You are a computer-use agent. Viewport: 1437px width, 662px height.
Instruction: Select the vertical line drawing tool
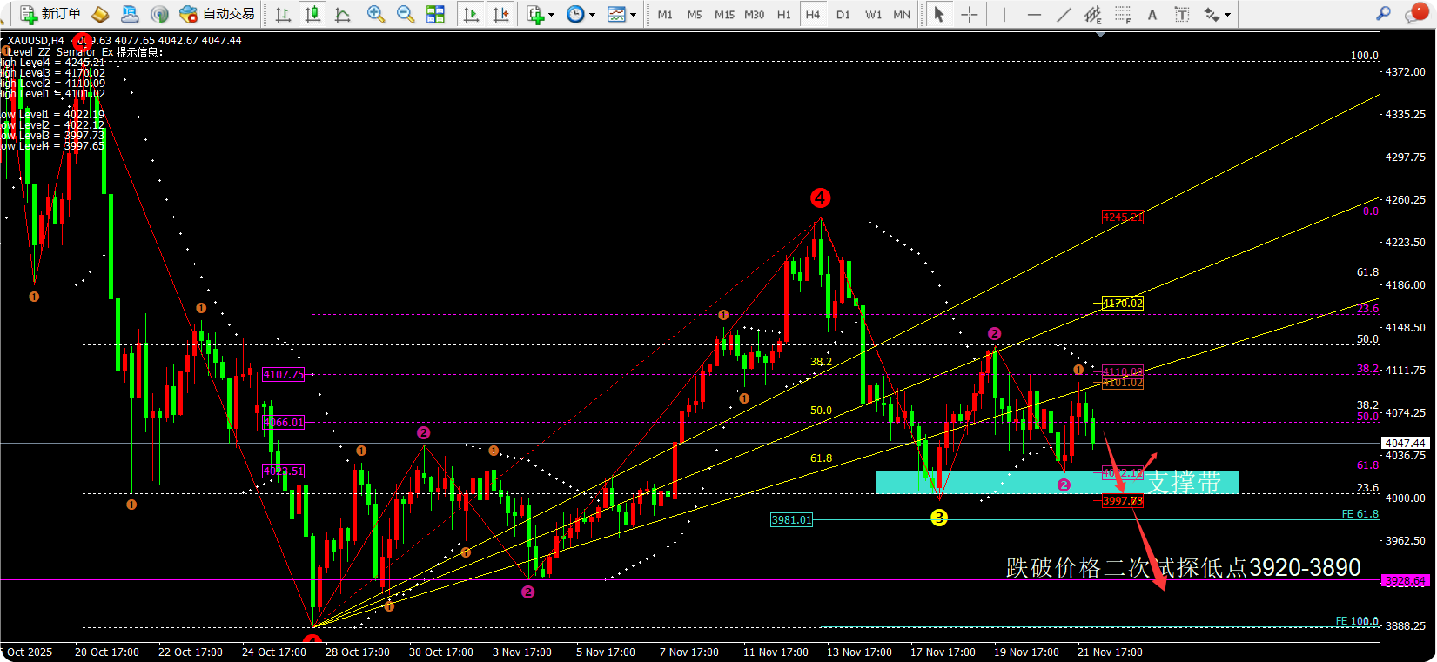[1004, 14]
